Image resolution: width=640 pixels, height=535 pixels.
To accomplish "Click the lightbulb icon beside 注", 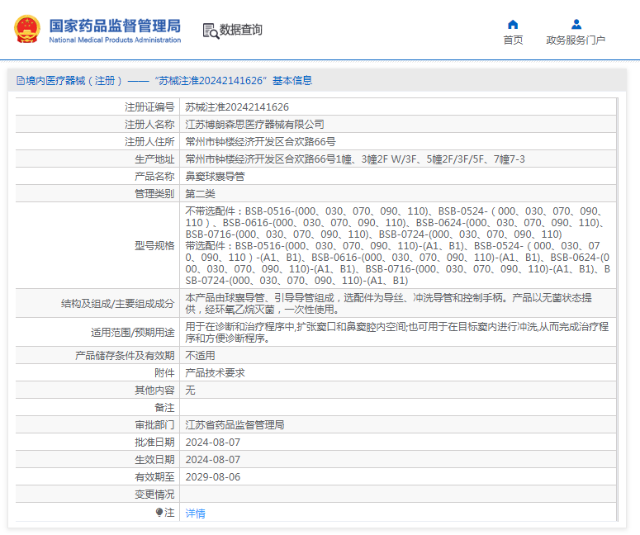I will click(159, 512).
